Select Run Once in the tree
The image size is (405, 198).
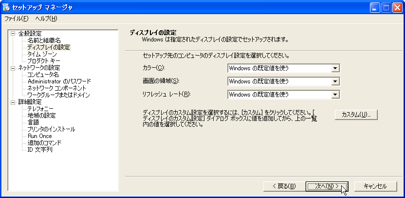pos(39,136)
